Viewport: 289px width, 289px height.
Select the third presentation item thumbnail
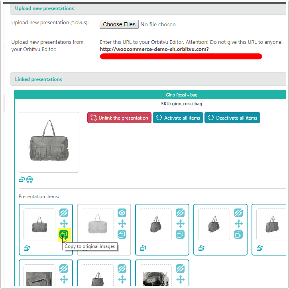coord(156,224)
